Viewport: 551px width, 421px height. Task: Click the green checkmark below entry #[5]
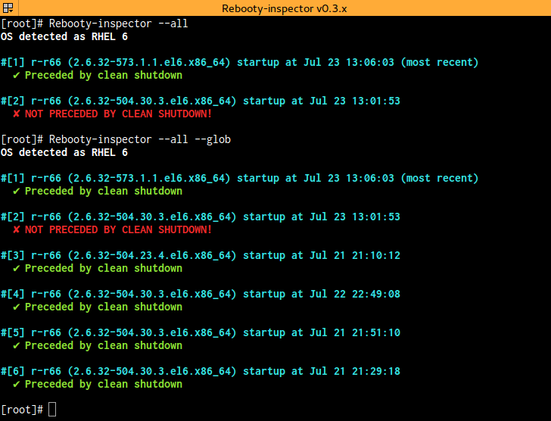16,346
